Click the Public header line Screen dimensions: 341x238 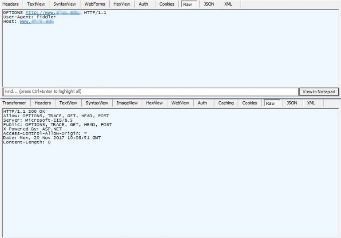tap(57, 125)
